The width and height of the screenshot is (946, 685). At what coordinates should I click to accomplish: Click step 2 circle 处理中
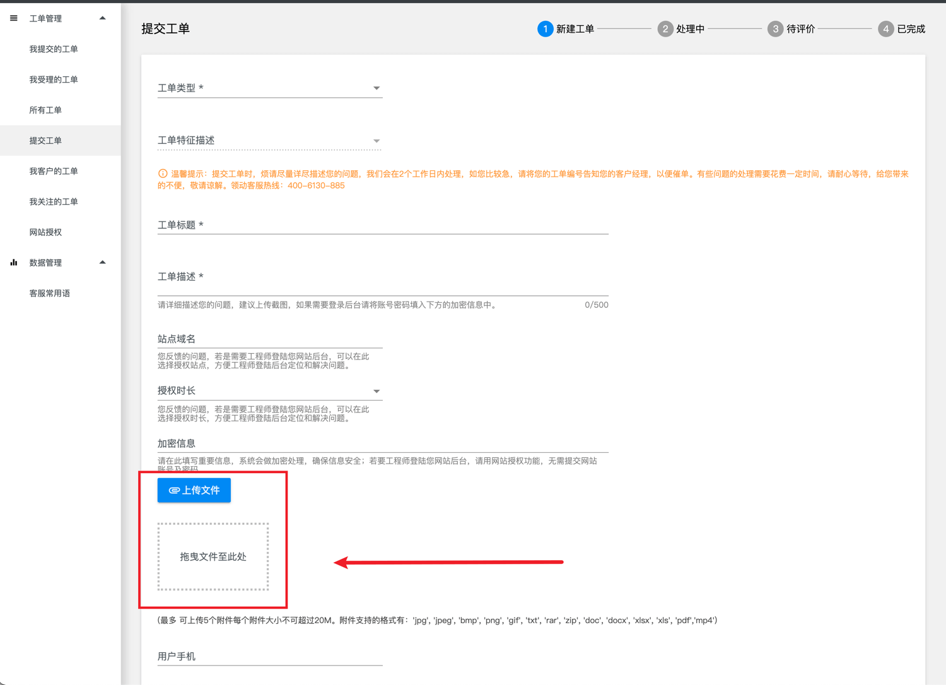coord(665,29)
